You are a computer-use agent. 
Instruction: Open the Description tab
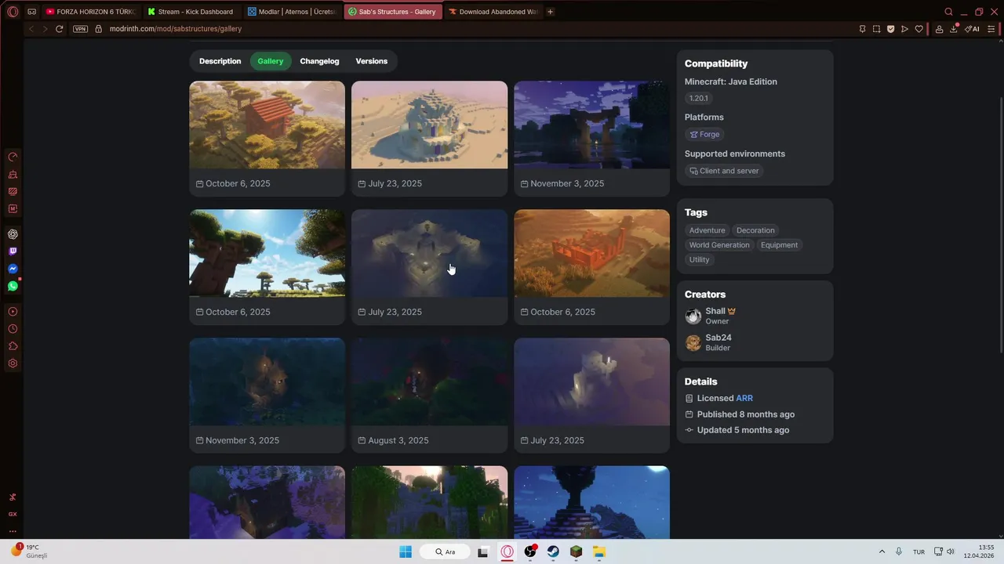click(220, 61)
